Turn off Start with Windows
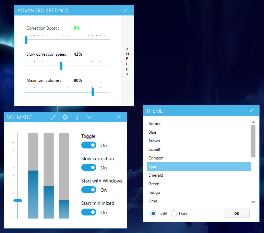Image resolution: width=264 pixels, height=233 pixels. (x=89, y=190)
